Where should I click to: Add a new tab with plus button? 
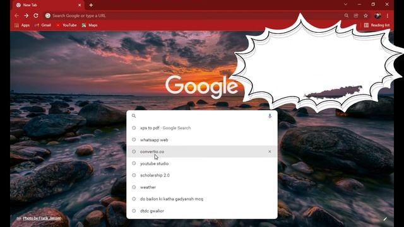[91, 5]
